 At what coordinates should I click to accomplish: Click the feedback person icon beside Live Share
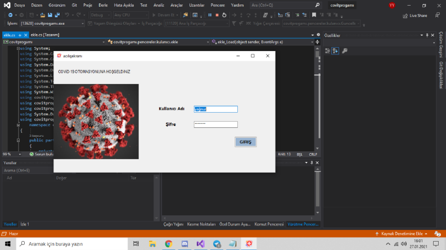(x=438, y=15)
